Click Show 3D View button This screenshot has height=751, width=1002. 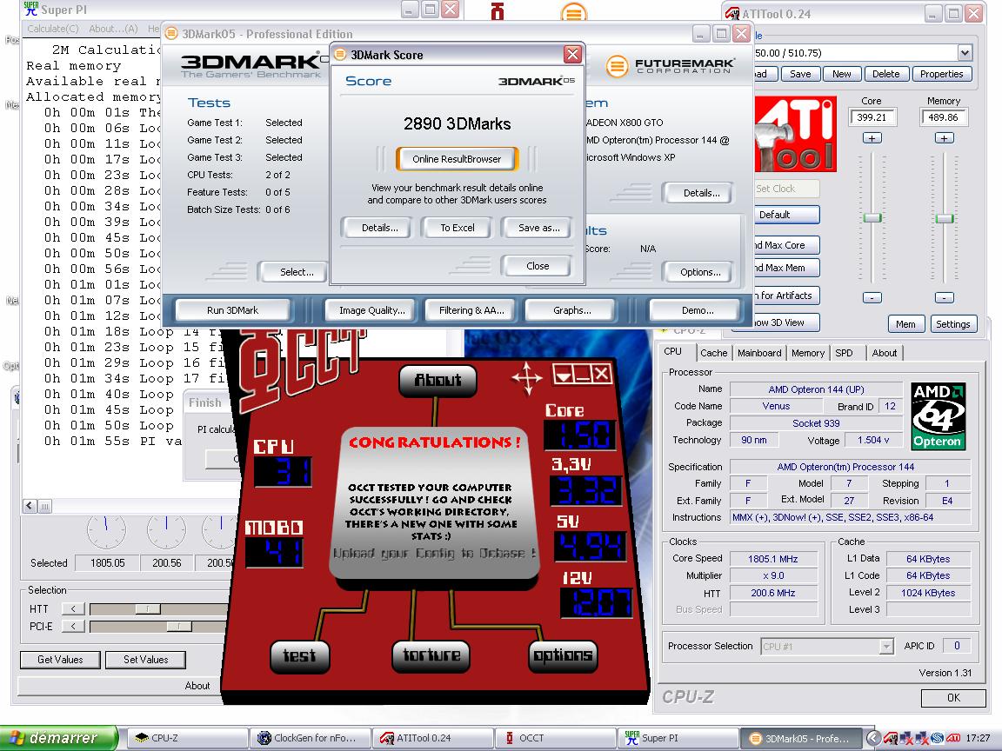tap(785, 322)
